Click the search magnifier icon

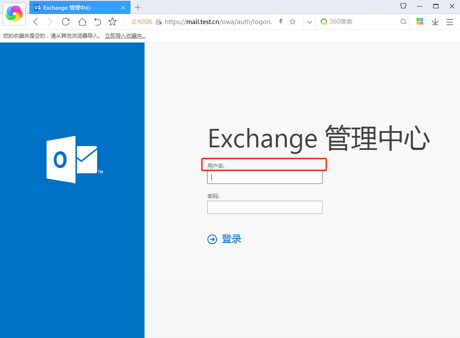(403, 21)
